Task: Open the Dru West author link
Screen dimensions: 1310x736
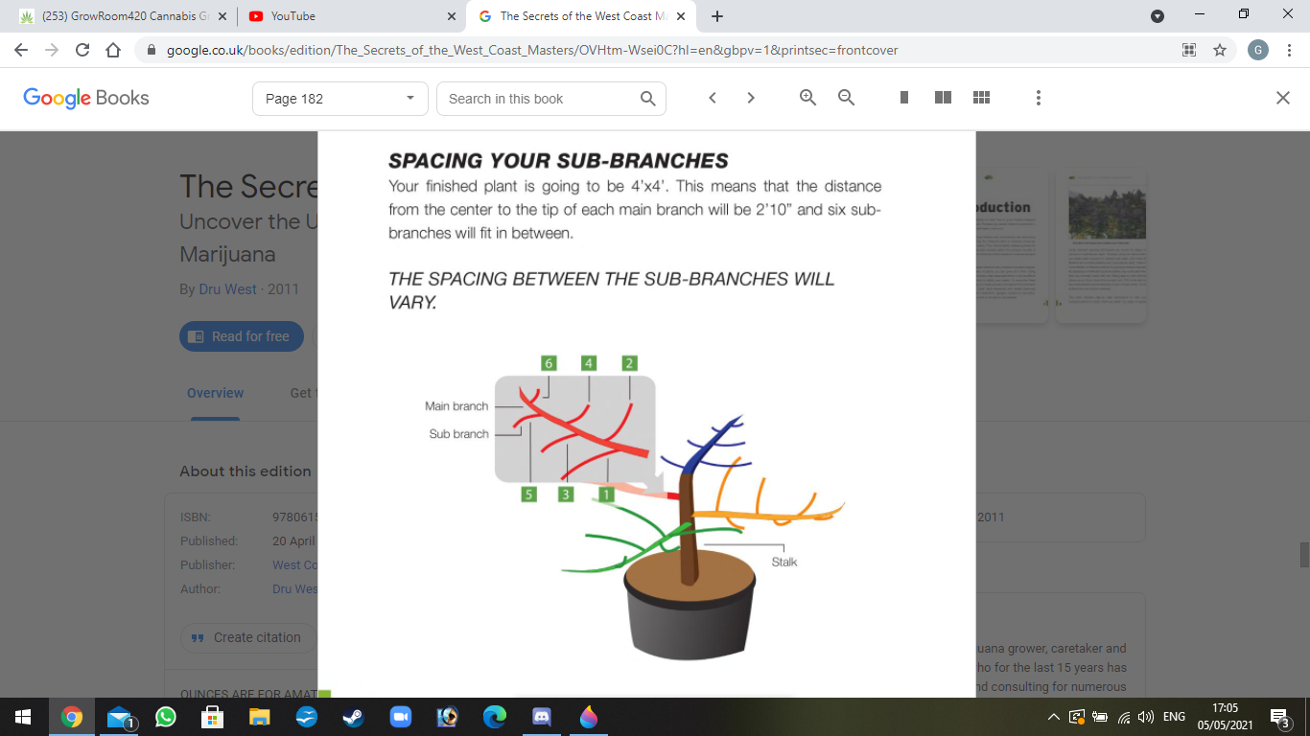Action: [227, 289]
